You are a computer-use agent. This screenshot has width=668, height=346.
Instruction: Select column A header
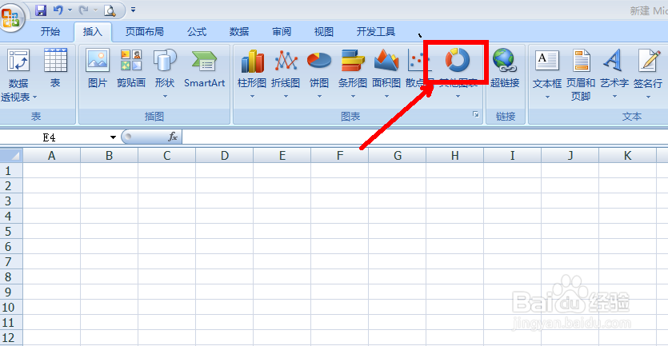point(51,156)
